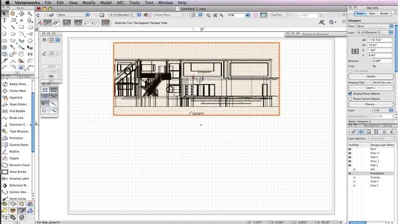Screen dimensions: 398x224
Task: Choose the Rectangle tool
Action: point(21,27)
